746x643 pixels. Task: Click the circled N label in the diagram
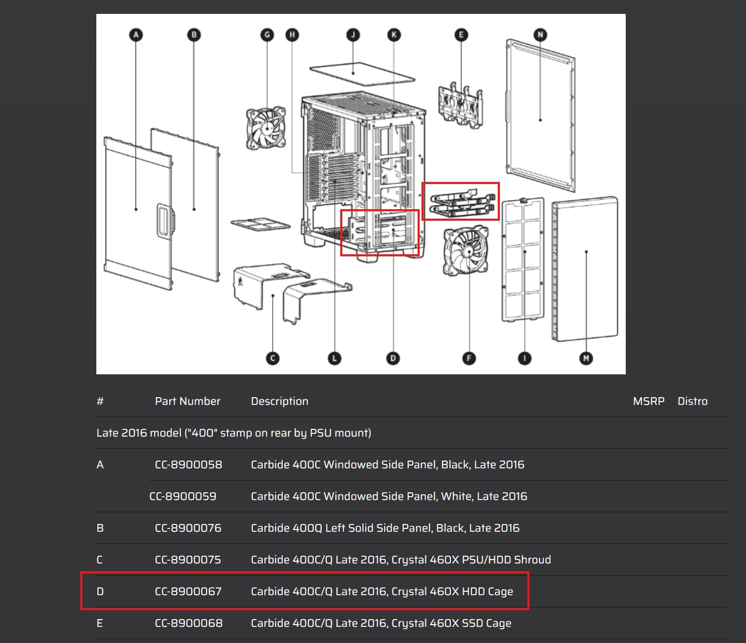point(540,34)
